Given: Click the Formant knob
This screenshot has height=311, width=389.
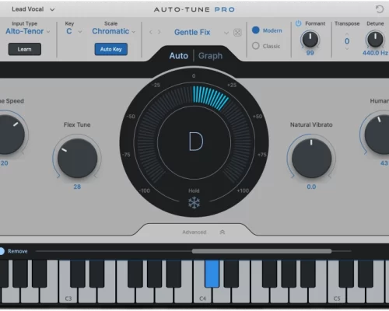Looking at the screenshot, I should click(x=310, y=40).
